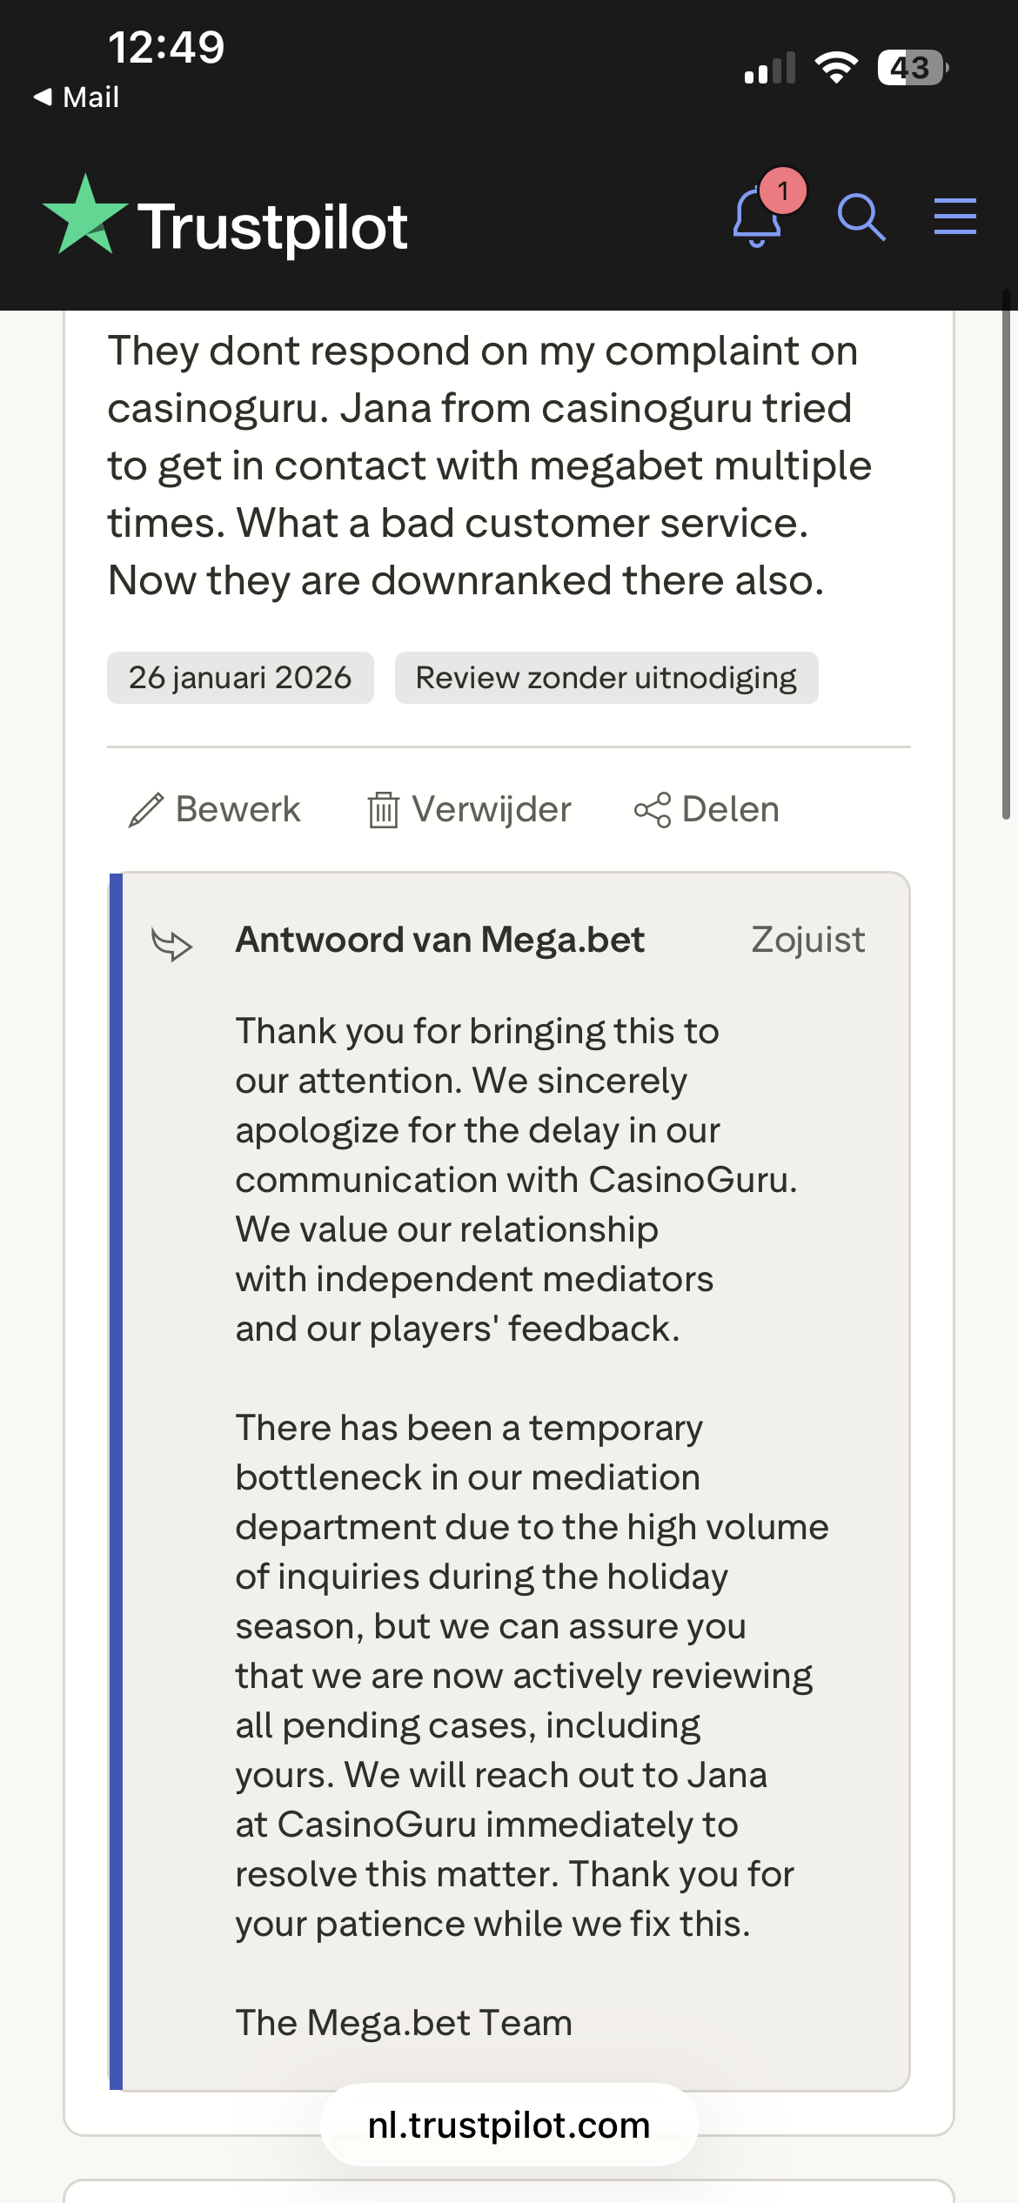Tap the Review zonder uitnodiging label
This screenshot has height=2203, width=1018.
point(606,678)
